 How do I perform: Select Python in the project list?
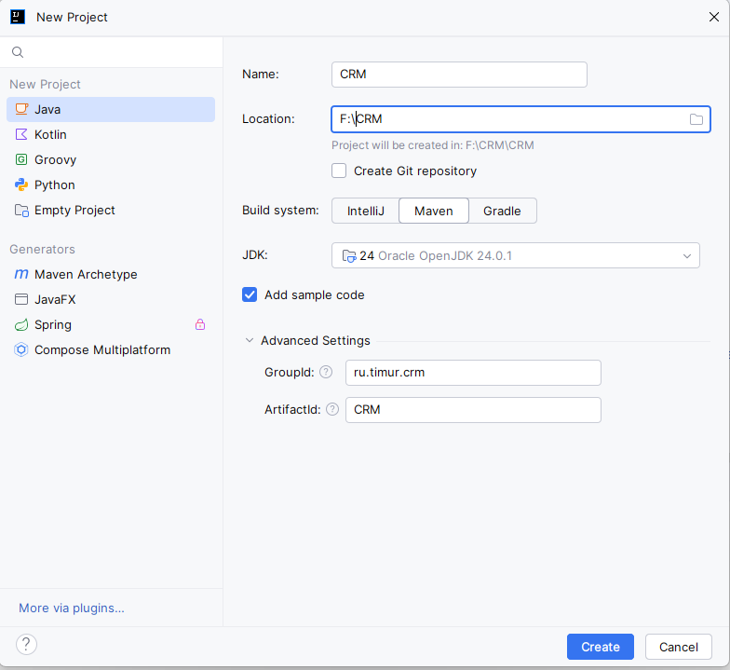[x=54, y=185]
